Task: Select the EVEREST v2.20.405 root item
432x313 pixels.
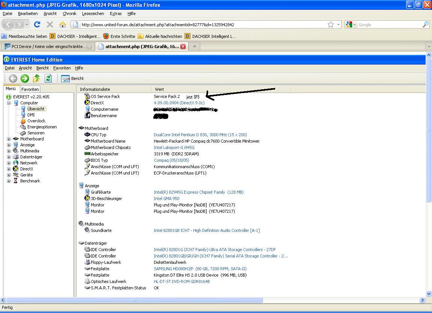Action: [31, 97]
